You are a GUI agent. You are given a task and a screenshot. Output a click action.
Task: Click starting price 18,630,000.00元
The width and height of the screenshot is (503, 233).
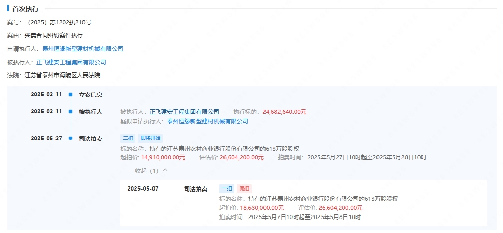click(262, 208)
